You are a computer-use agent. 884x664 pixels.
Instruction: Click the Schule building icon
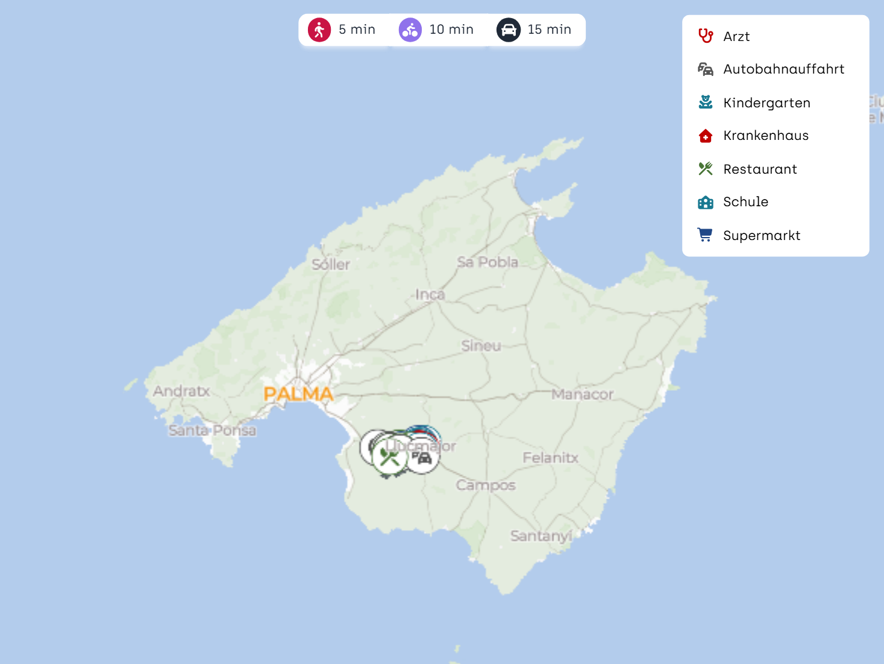click(705, 202)
